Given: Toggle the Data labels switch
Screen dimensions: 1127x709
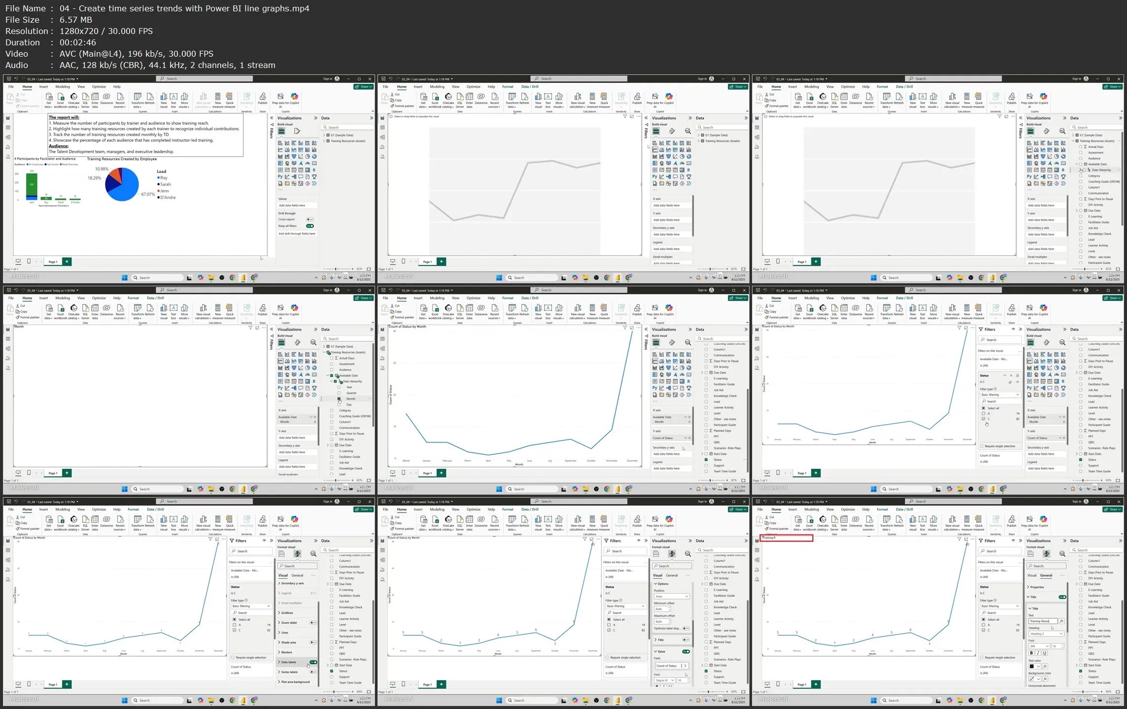Looking at the screenshot, I should (313, 662).
